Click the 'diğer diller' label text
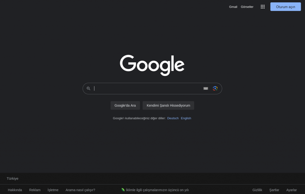The width and height of the screenshot is (305, 194). 158,118
